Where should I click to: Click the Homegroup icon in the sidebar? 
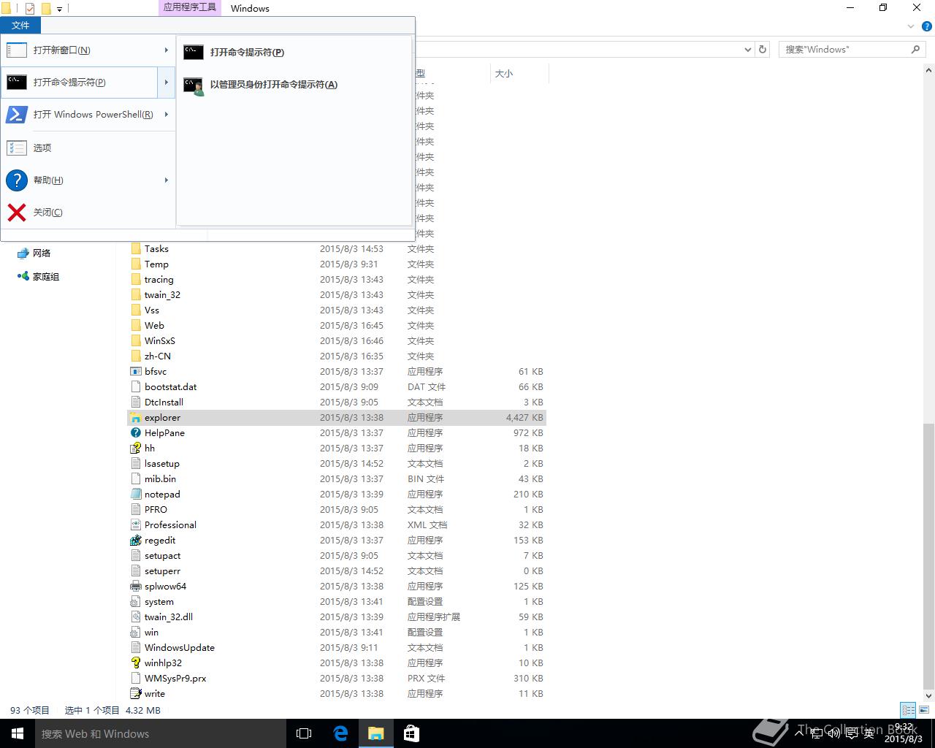pyautogui.click(x=23, y=277)
